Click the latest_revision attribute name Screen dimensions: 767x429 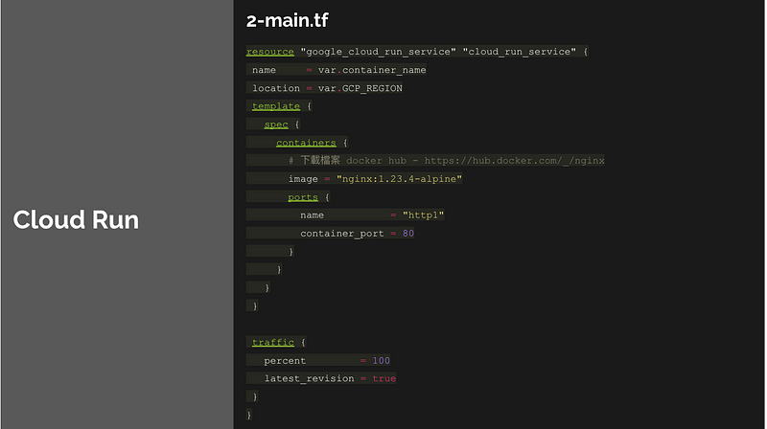pos(309,378)
